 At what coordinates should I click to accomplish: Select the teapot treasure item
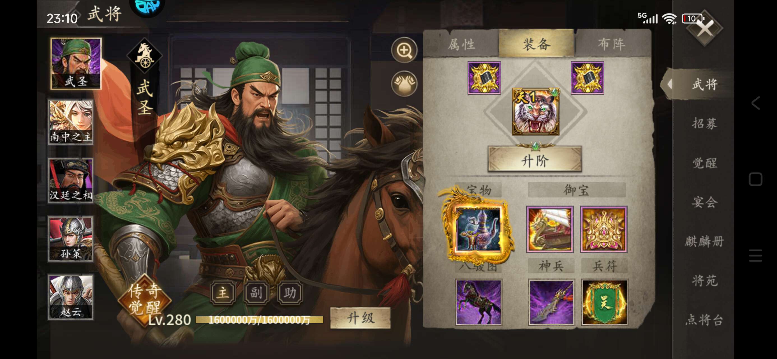click(478, 229)
